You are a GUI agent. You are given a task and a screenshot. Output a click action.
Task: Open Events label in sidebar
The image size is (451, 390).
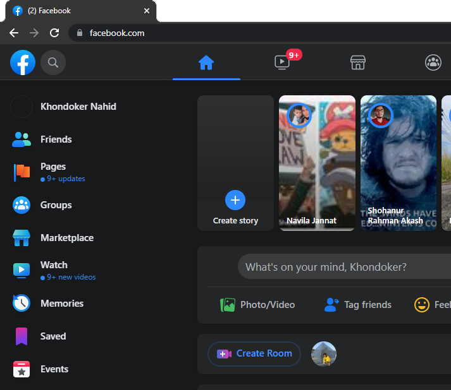54,369
